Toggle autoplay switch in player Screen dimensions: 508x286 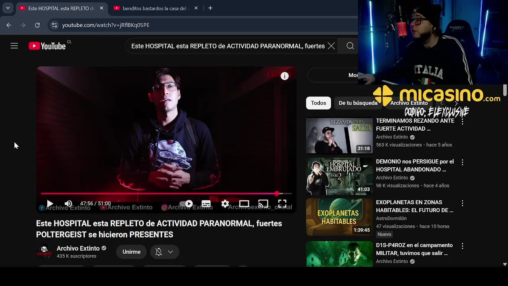point(186,204)
